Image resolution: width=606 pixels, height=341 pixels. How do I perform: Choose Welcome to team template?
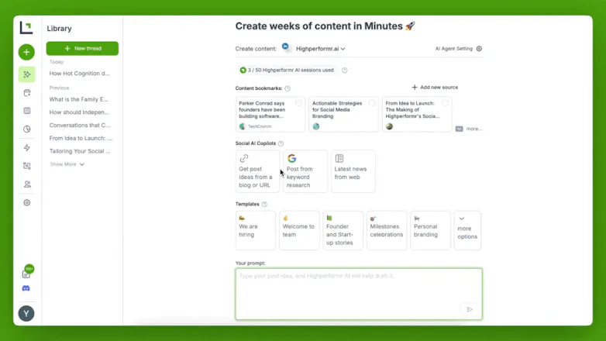299,230
